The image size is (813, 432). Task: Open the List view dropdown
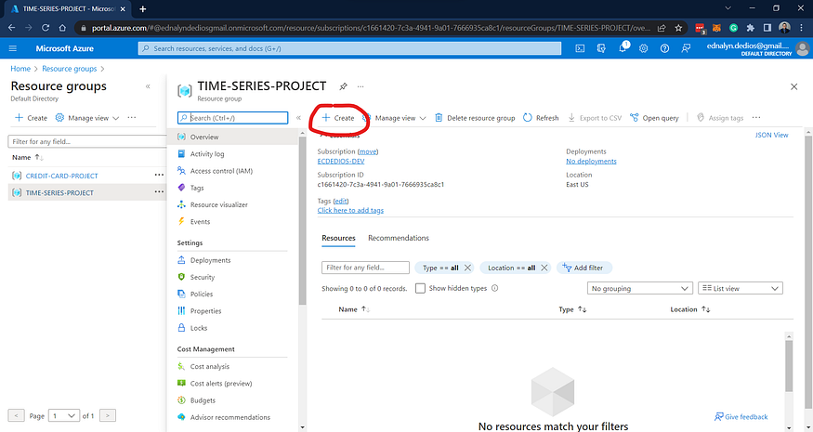740,288
